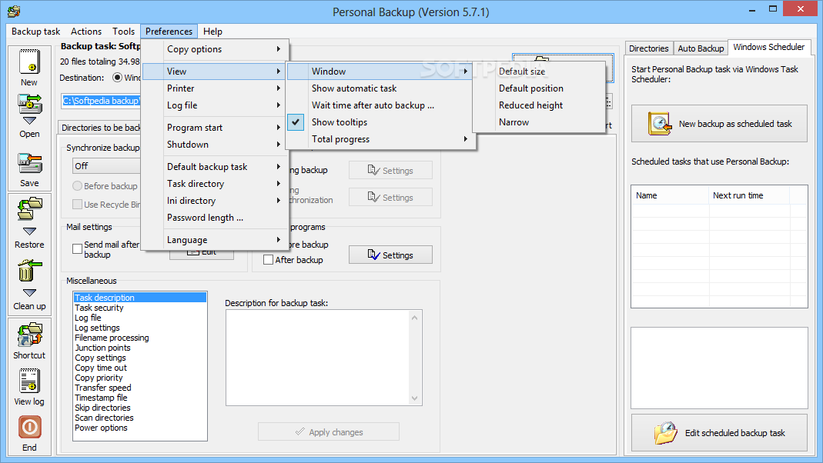Click Wait time after auto backup entry
The width and height of the screenshot is (823, 463).
380,105
